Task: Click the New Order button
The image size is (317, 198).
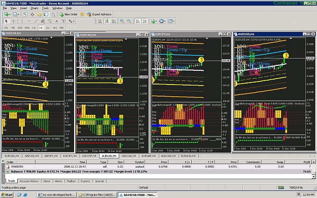Action: click(69, 14)
